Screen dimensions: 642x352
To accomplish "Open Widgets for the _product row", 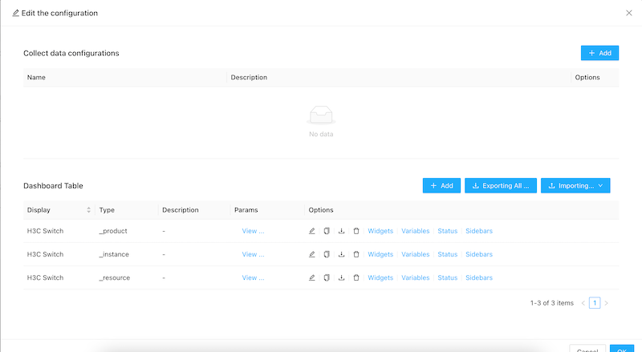I will click(x=380, y=231).
